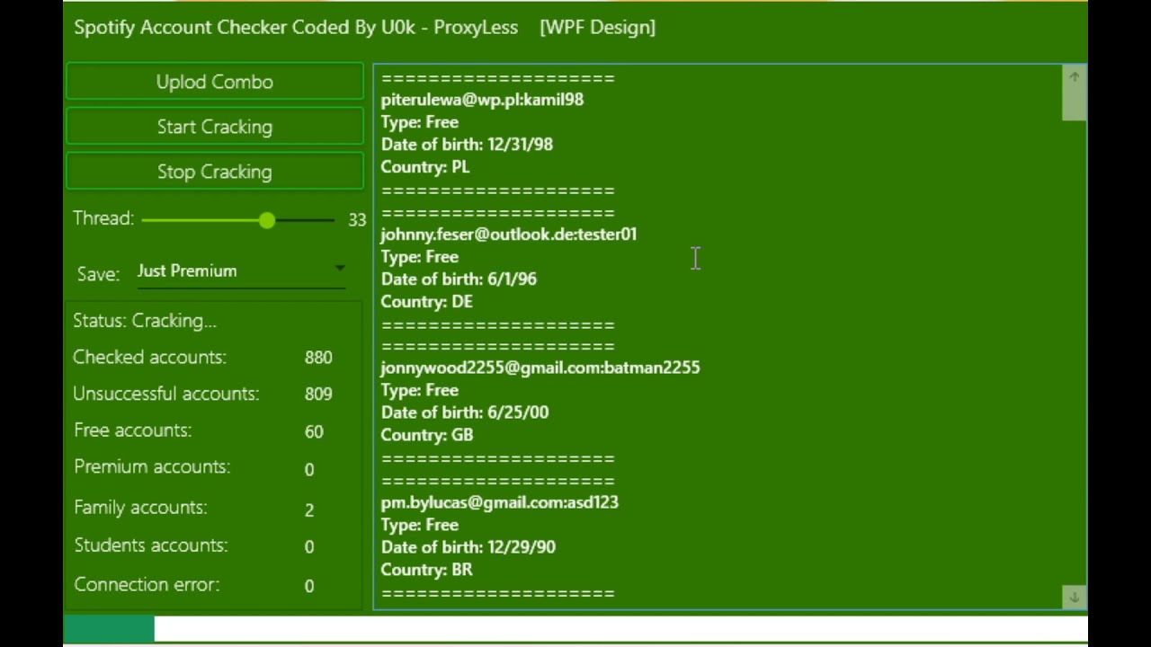Click the free accounts value 60
The width and height of the screenshot is (1151, 647).
click(314, 432)
